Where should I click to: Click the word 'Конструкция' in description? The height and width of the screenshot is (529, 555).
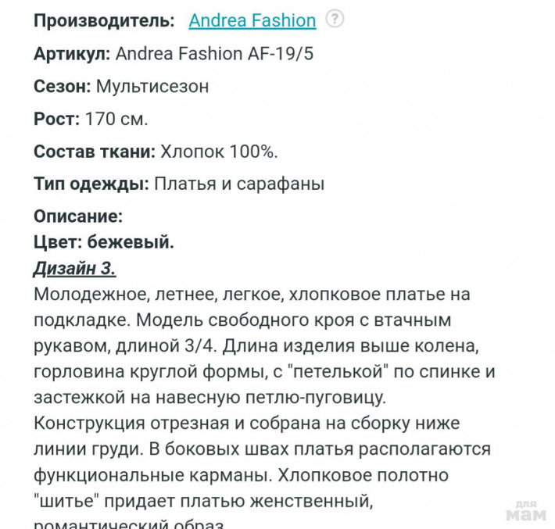pos(87,424)
